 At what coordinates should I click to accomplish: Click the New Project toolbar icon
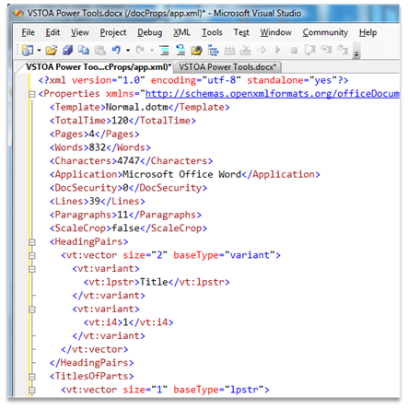coord(28,50)
